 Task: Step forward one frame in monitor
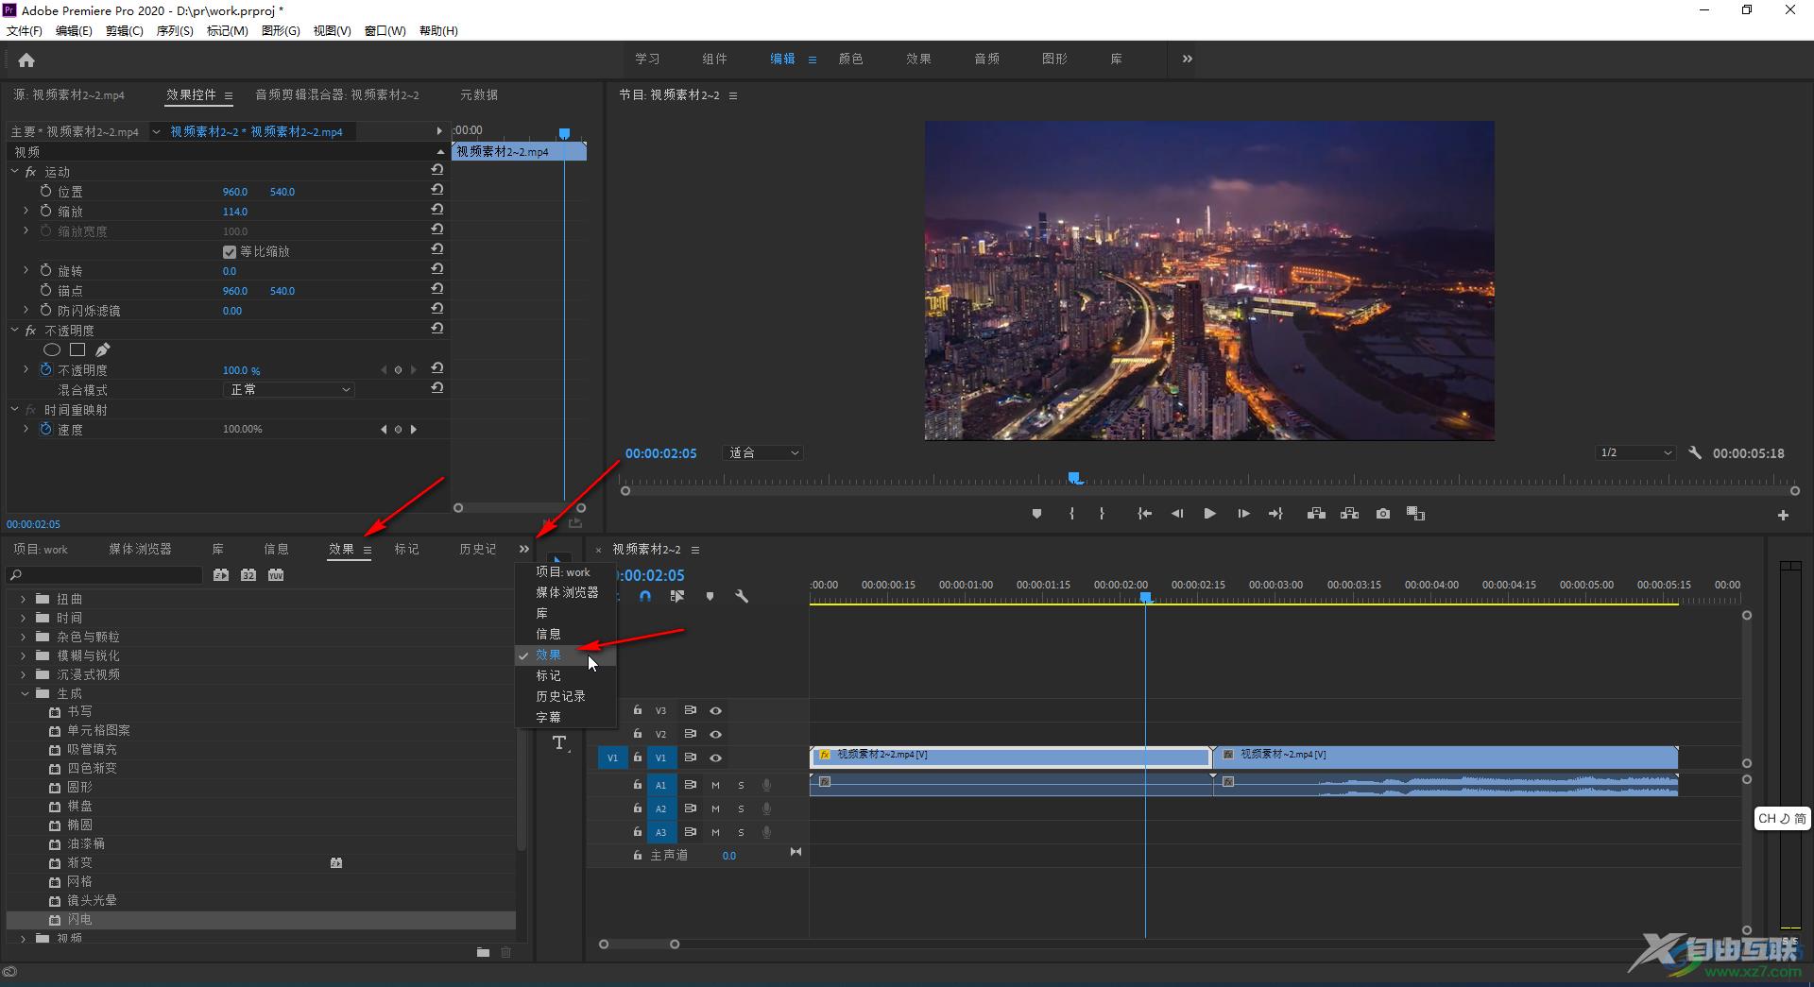pyautogui.click(x=1243, y=514)
